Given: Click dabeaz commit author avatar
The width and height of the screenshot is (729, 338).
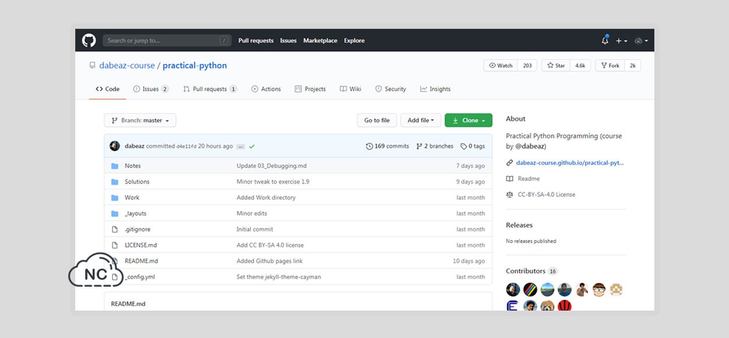Looking at the screenshot, I should click(115, 146).
